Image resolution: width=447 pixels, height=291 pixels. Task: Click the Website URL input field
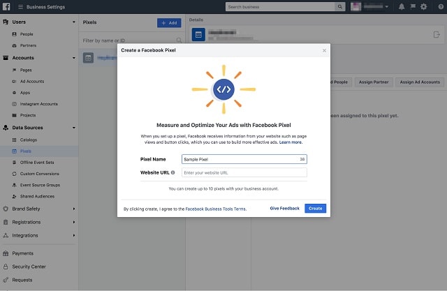(244, 172)
